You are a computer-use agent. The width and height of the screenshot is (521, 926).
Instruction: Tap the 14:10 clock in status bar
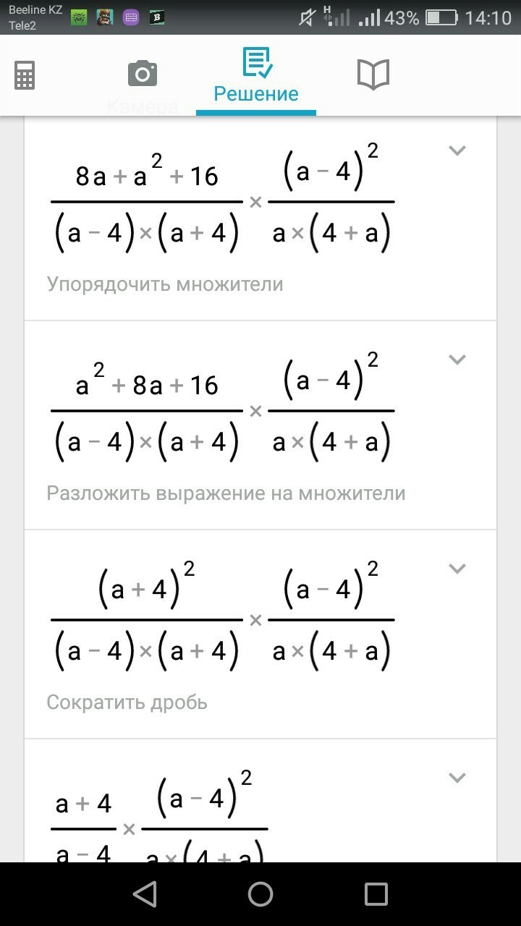tap(488, 17)
